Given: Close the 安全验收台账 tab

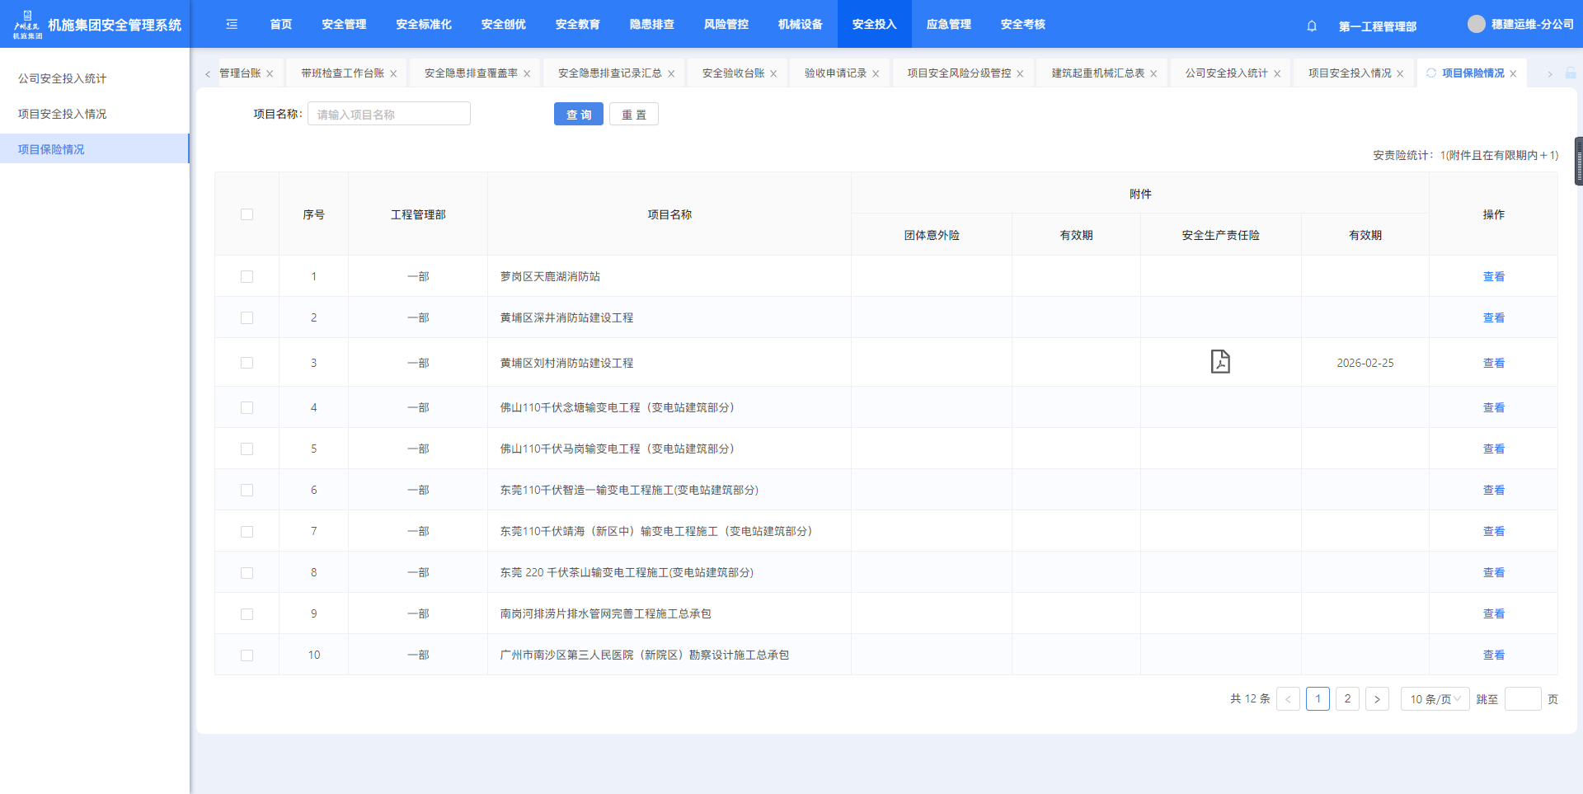Looking at the screenshot, I should [773, 74].
